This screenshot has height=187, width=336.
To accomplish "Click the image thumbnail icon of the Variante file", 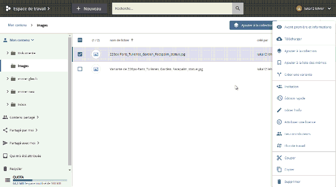I will (x=96, y=69).
